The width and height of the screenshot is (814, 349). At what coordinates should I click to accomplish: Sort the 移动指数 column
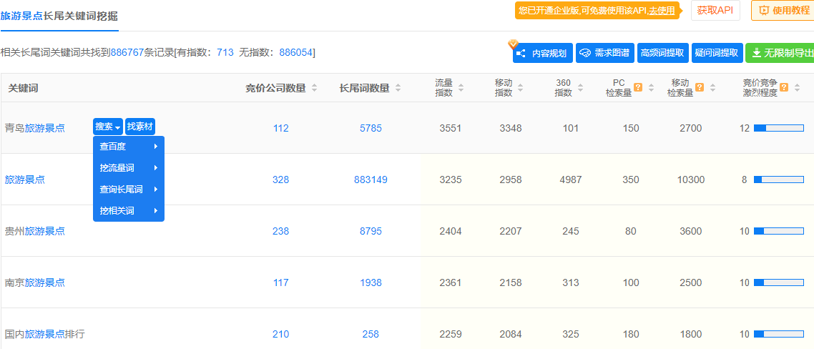[x=520, y=88]
